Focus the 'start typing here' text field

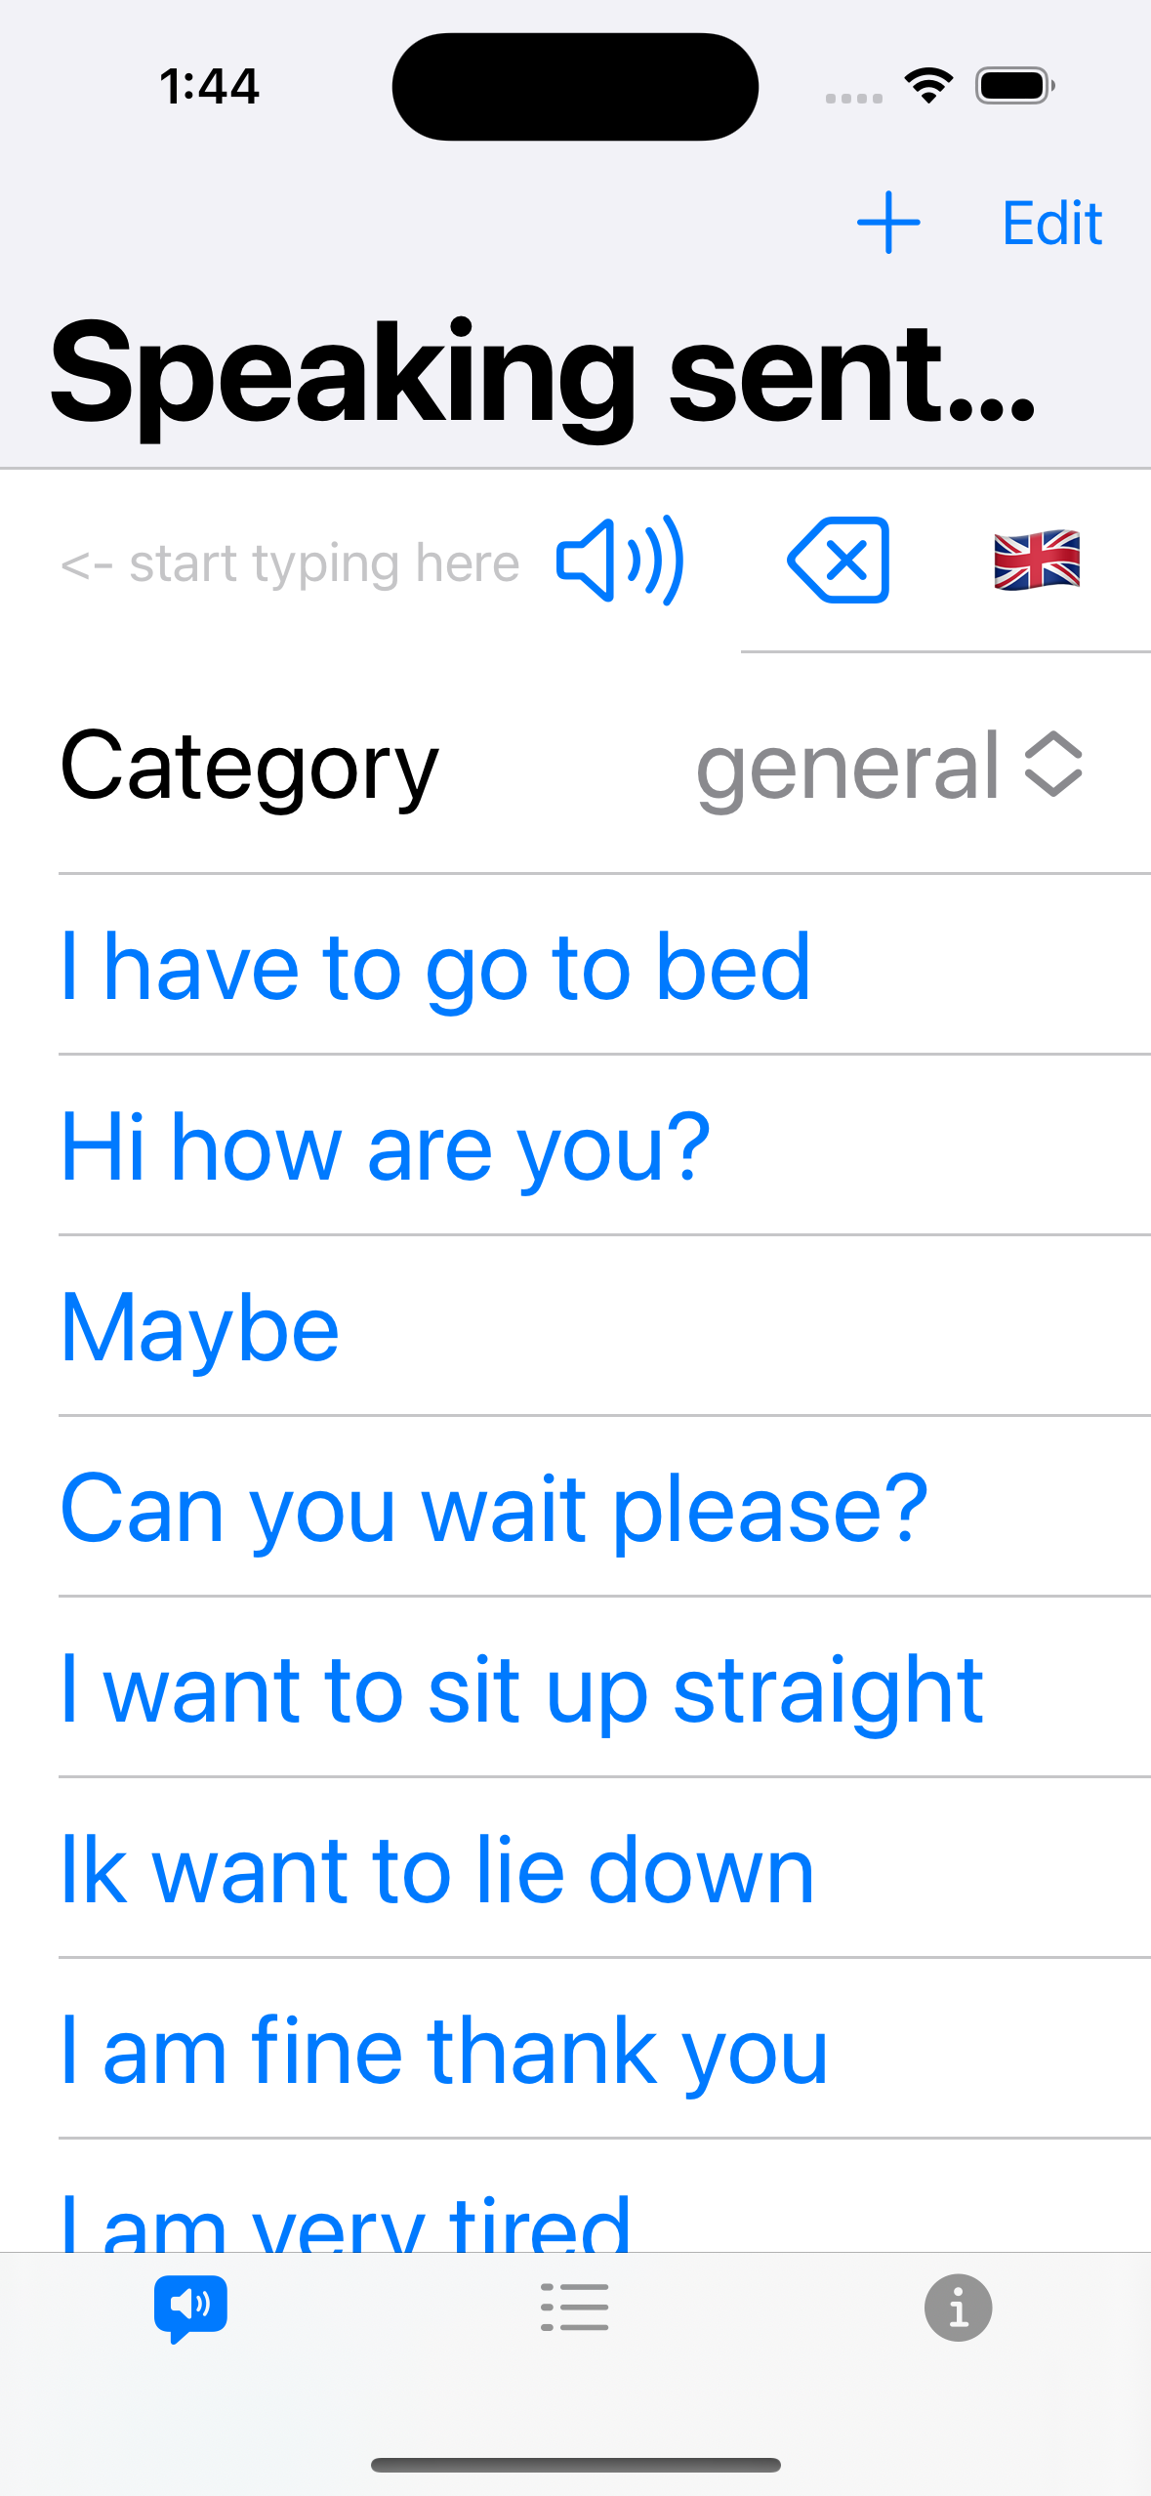[x=290, y=562]
